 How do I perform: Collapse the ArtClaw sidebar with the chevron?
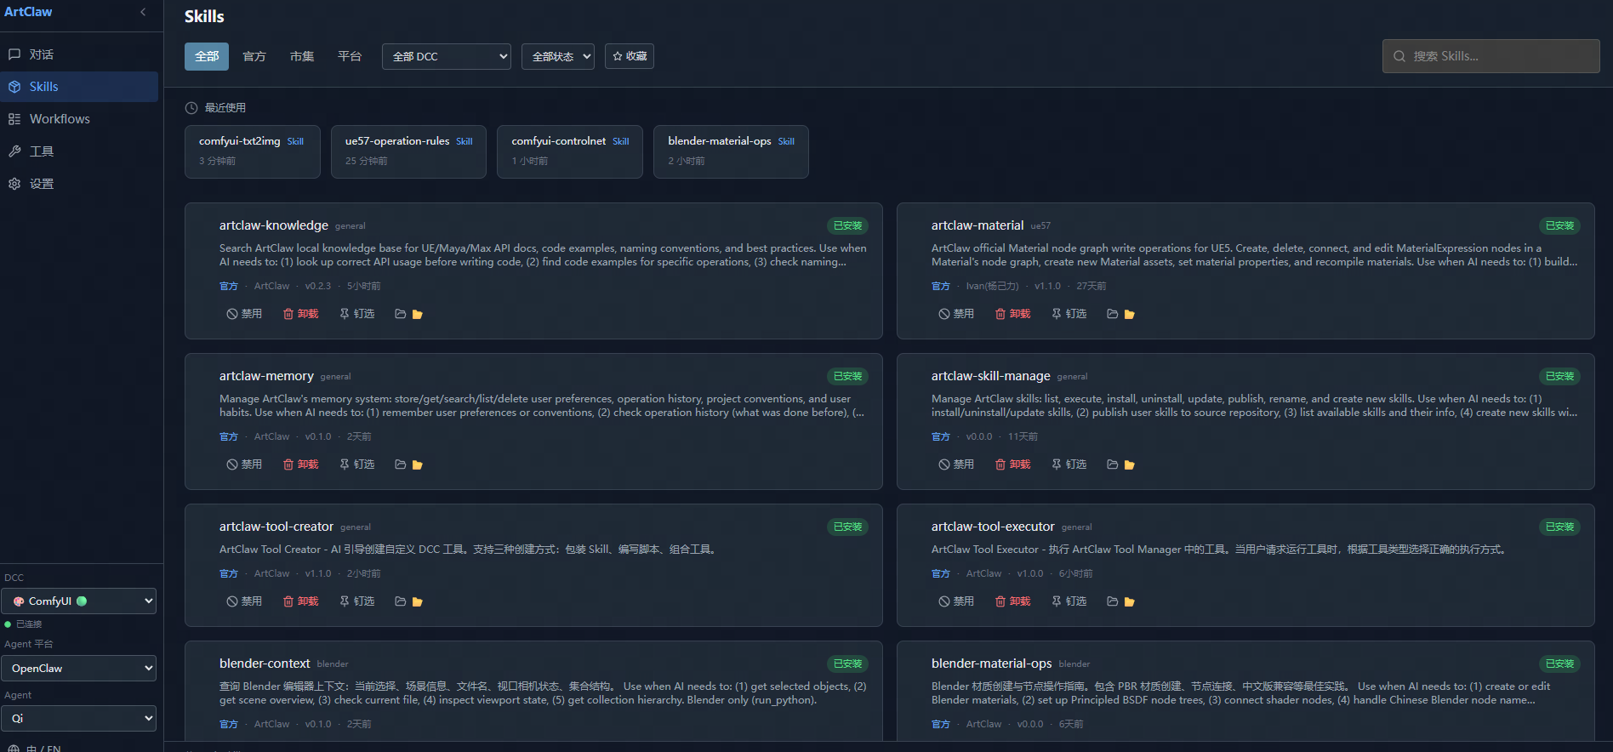(143, 12)
